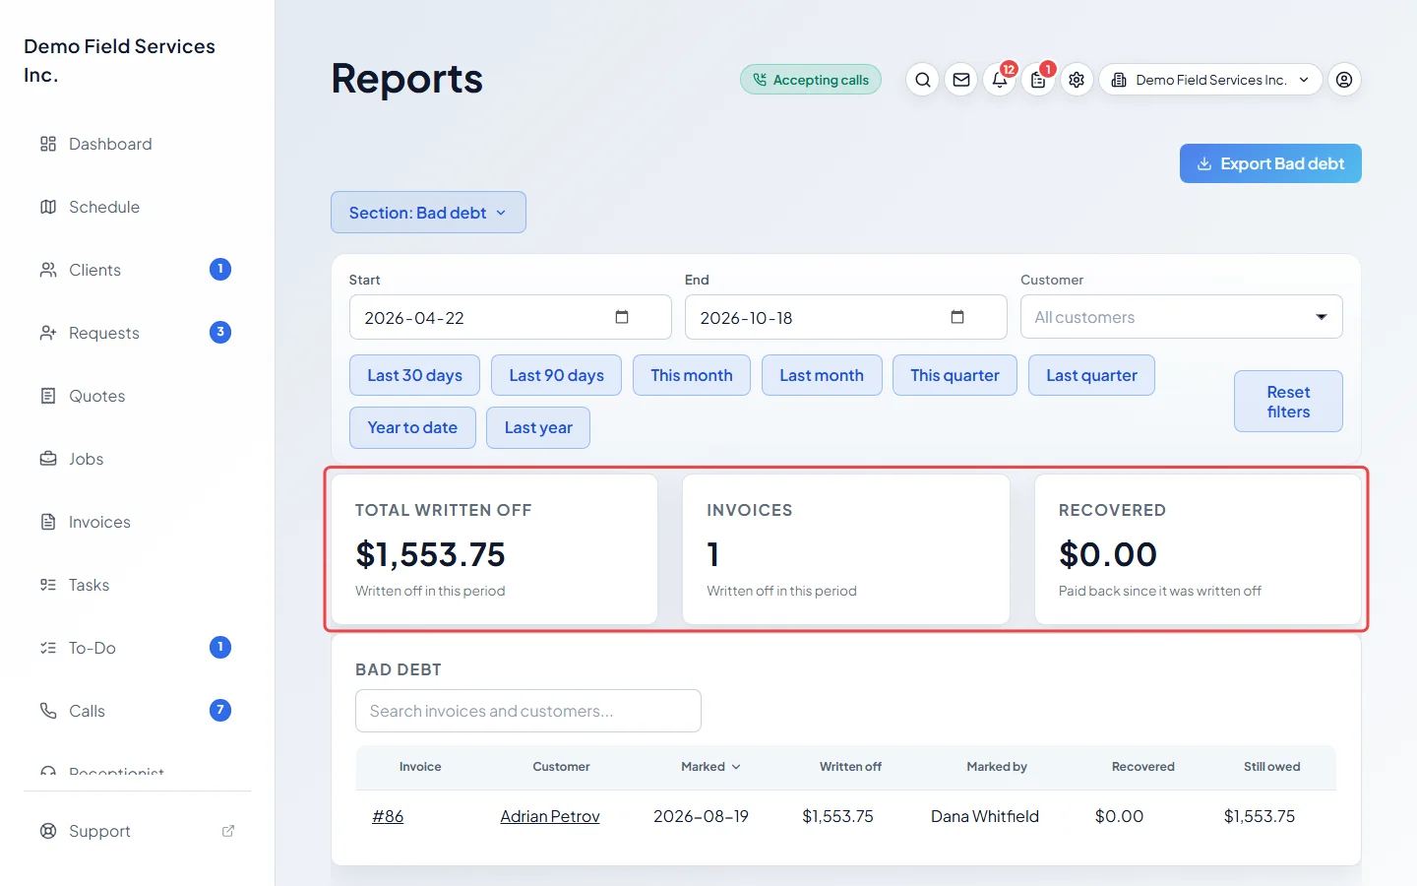Open Schedule in the sidebar
The width and height of the screenshot is (1417, 886).
[x=138, y=207]
